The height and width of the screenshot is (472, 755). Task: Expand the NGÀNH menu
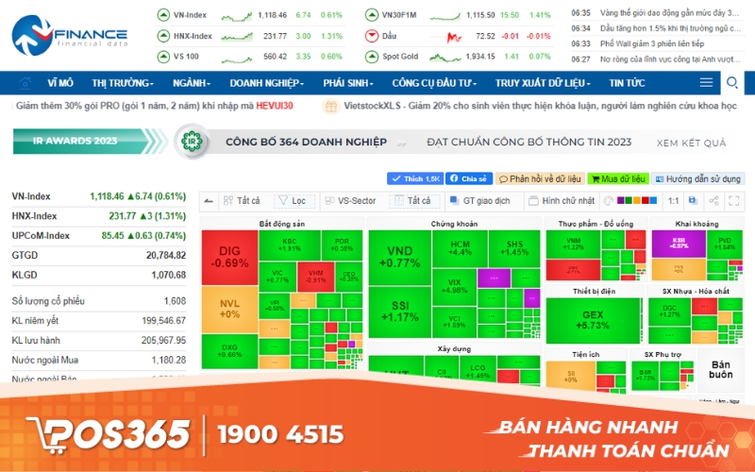coord(192,83)
